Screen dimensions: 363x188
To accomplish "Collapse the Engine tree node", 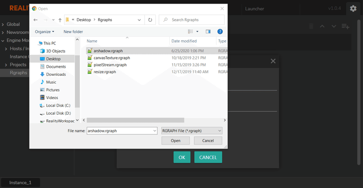I will coord(3,41).
